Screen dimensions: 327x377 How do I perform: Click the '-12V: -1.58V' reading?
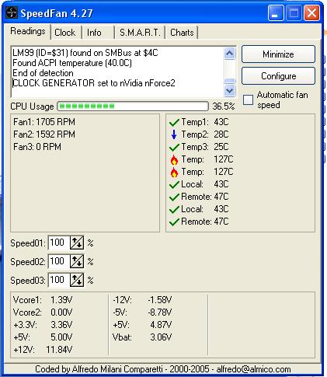142,300
